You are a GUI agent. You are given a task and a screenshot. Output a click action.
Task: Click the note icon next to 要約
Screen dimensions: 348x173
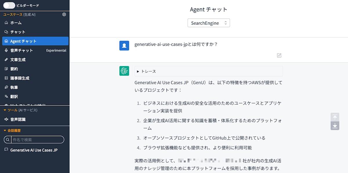coord(6,69)
